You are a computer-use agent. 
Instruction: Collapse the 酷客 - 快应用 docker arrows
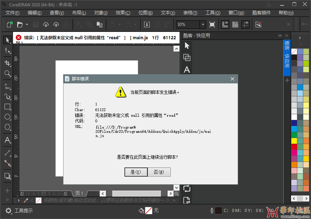click(280, 36)
